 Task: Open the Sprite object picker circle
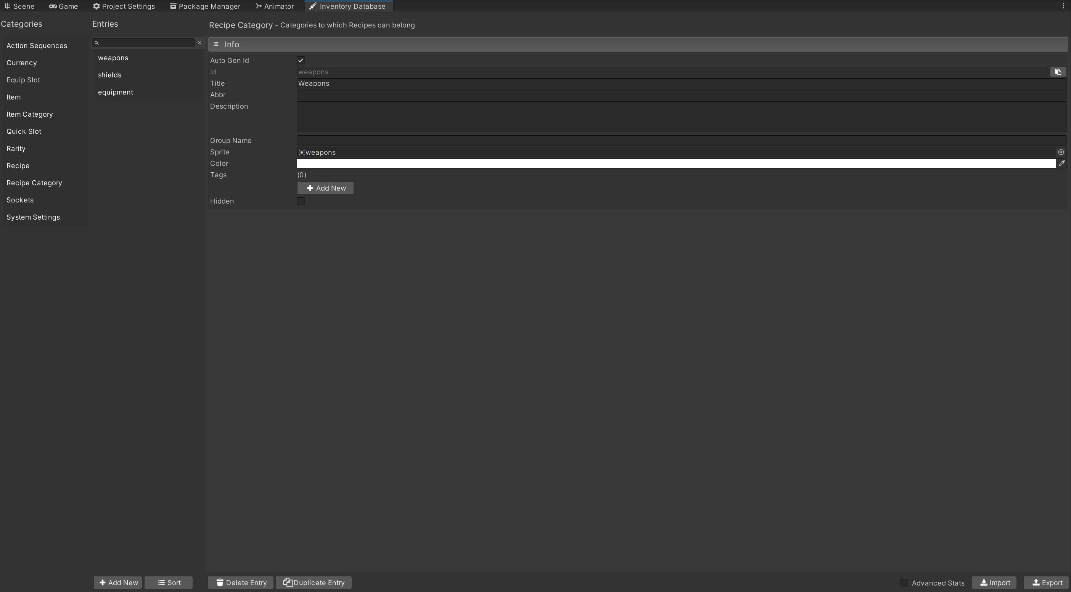coord(1061,152)
